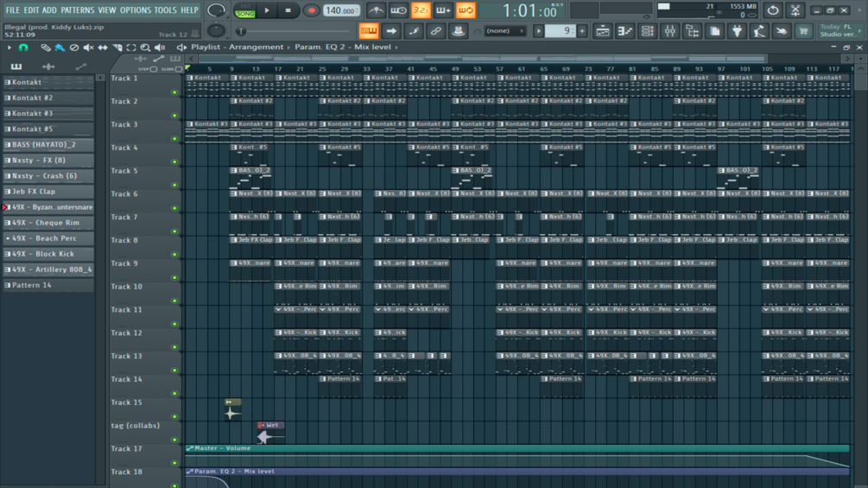The height and width of the screenshot is (488, 868).
Task: Click the Master - Volume automation clip
Action: tap(517, 457)
